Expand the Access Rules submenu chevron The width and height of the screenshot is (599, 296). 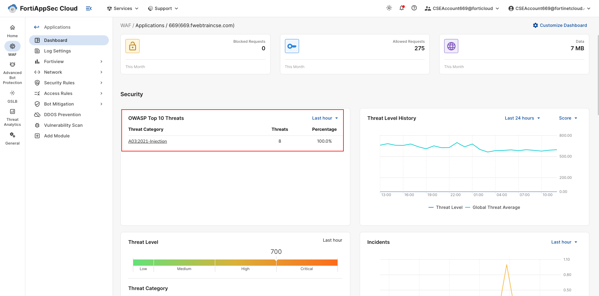pos(101,93)
